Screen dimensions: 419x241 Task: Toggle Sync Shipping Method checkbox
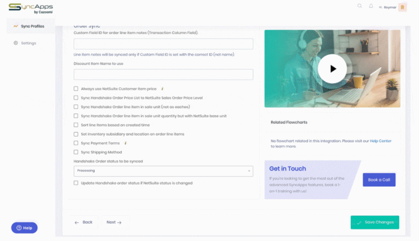(x=76, y=152)
